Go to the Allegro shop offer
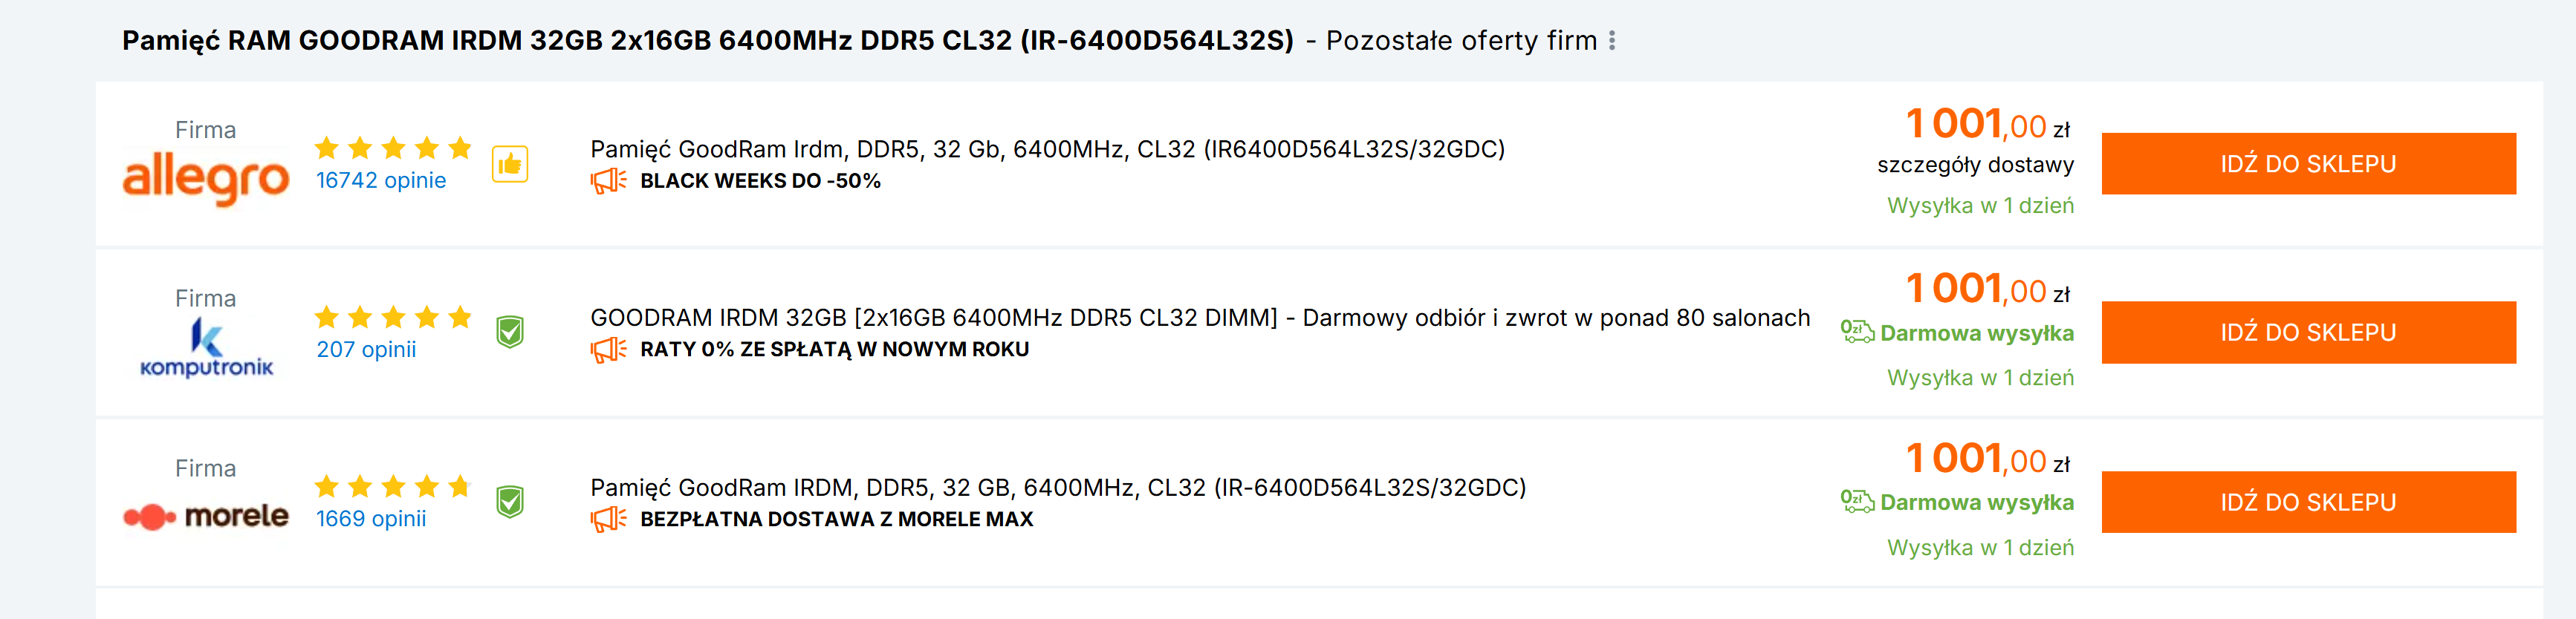The height and width of the screenshot is (619, 2576). click(2308, 164)
